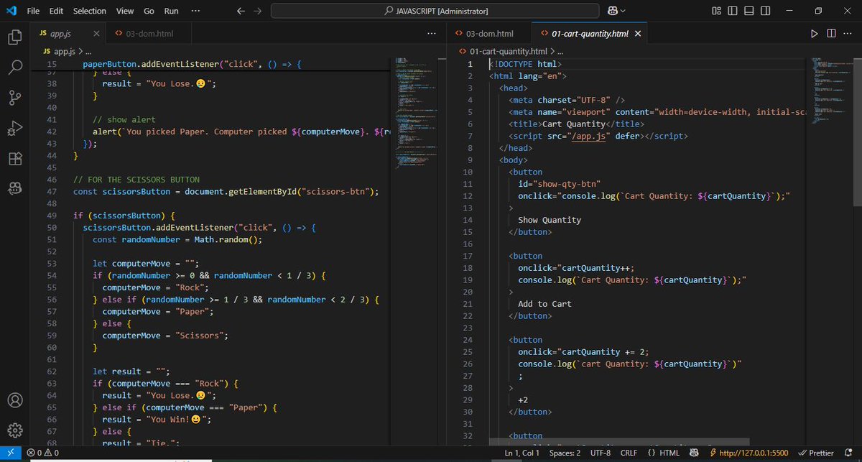Toggle the Primary Side Bar layout icon
862x462 pixels.
pyautogui.click(x=732, y=11)
